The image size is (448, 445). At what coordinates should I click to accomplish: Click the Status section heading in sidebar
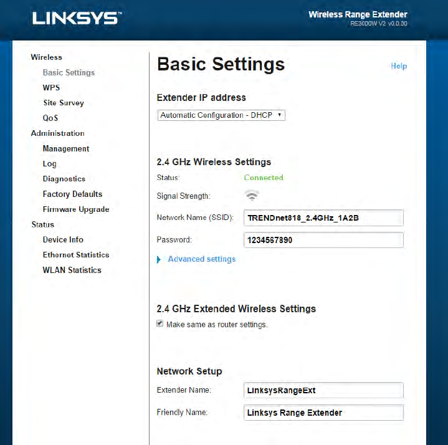pos(43,224)
